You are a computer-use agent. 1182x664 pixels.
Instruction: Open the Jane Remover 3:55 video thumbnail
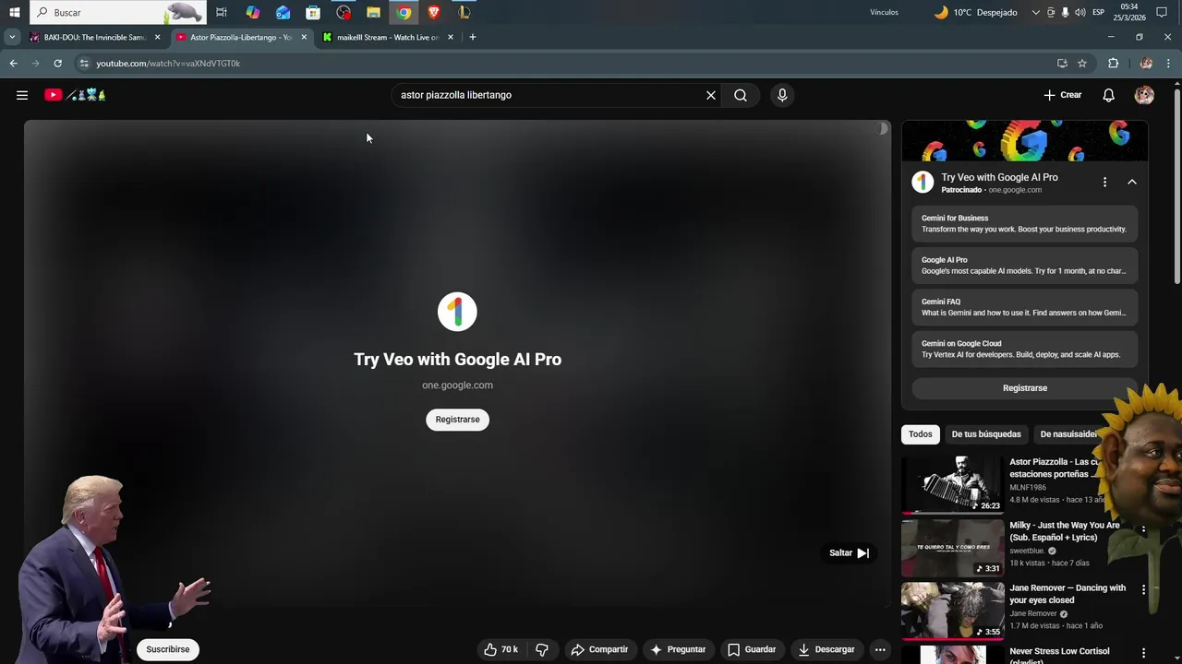point(952,611)
